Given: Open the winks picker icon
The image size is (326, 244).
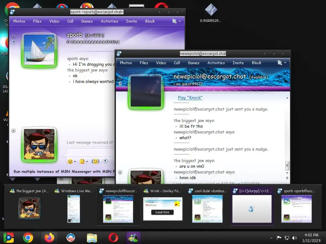Looking at the screenshot, I should click(82, 161).
